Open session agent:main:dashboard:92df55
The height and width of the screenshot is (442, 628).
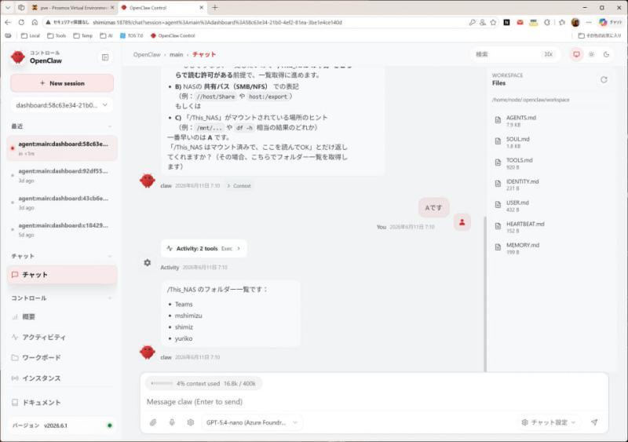(62, 176)
